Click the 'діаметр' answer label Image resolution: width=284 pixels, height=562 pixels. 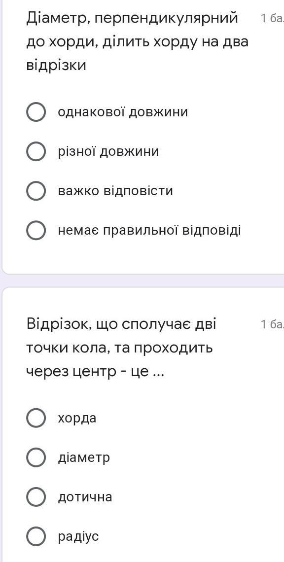click(x=84, y=457)
